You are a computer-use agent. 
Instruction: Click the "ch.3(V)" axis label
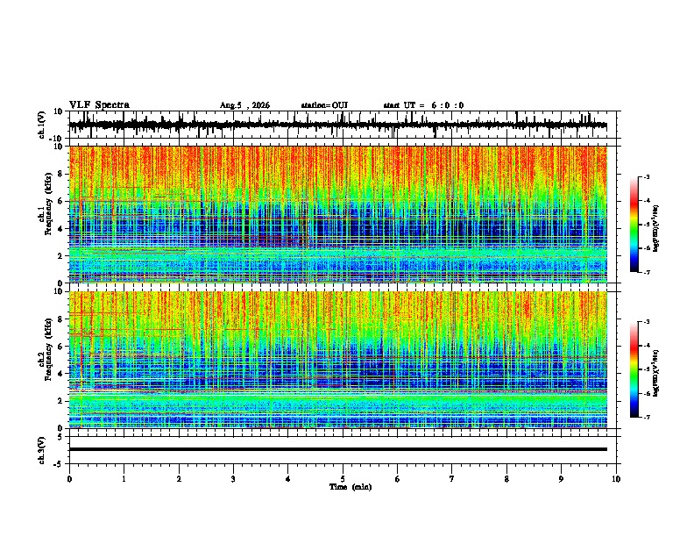42,450
